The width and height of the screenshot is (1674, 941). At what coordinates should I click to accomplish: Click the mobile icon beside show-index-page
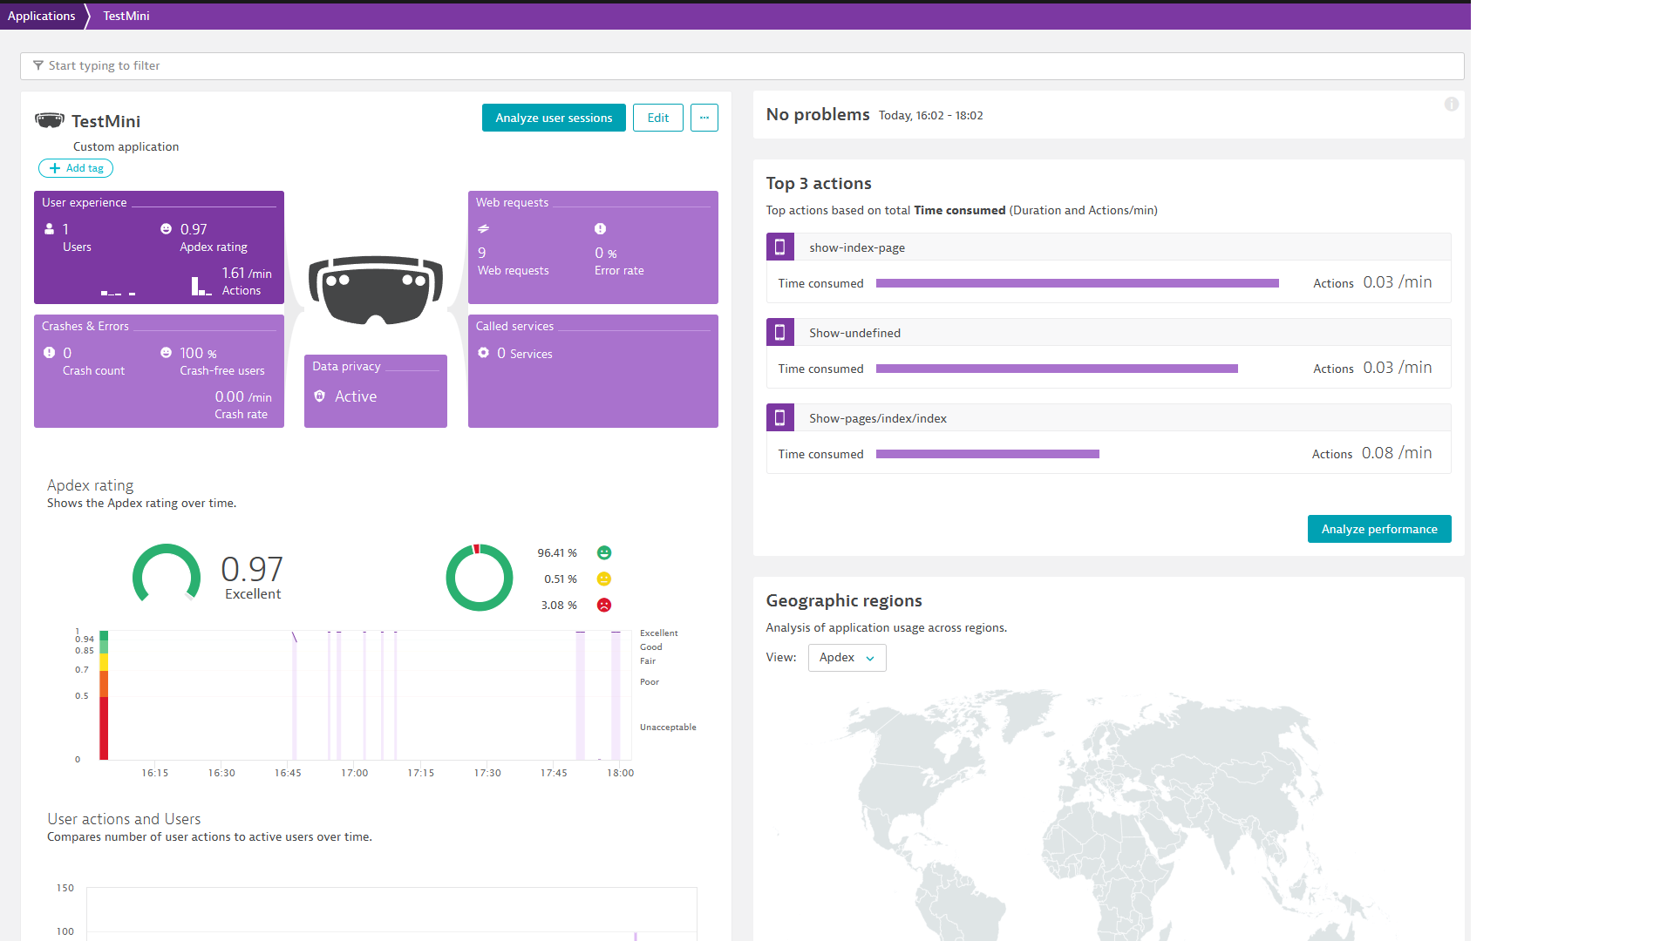pos(779,247)
